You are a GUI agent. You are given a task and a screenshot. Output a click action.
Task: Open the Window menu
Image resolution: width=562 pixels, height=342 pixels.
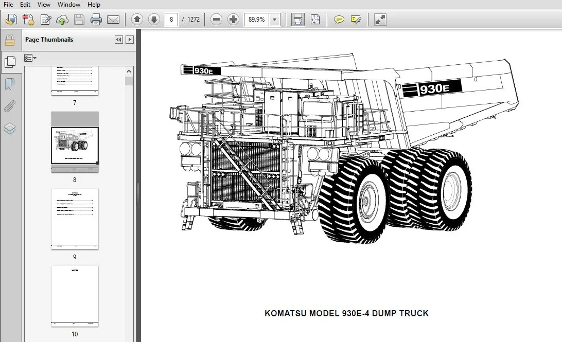(x=69, y=5)
